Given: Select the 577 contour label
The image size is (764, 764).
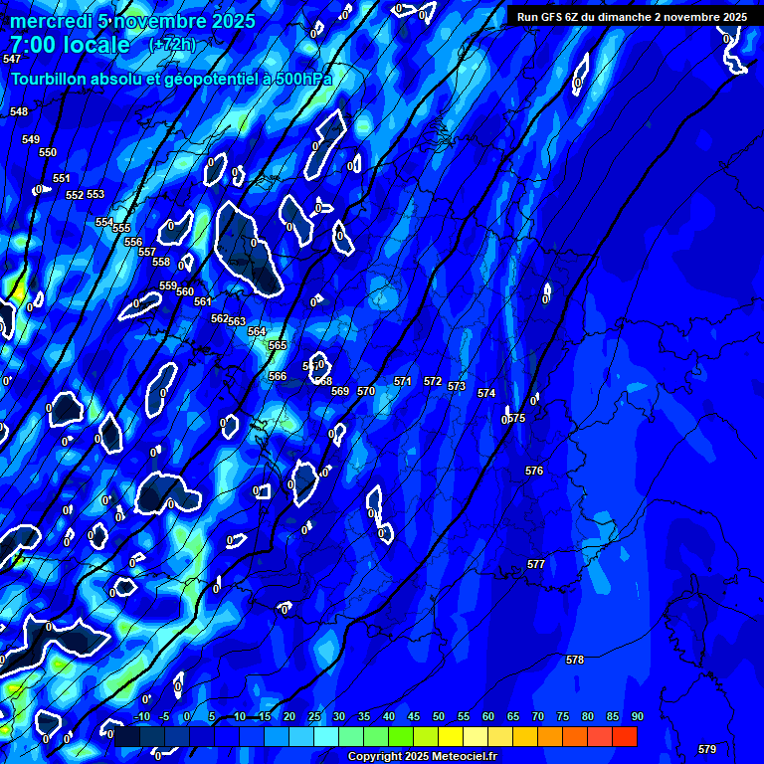Looking at the screenshot, I should pos(536,564).
